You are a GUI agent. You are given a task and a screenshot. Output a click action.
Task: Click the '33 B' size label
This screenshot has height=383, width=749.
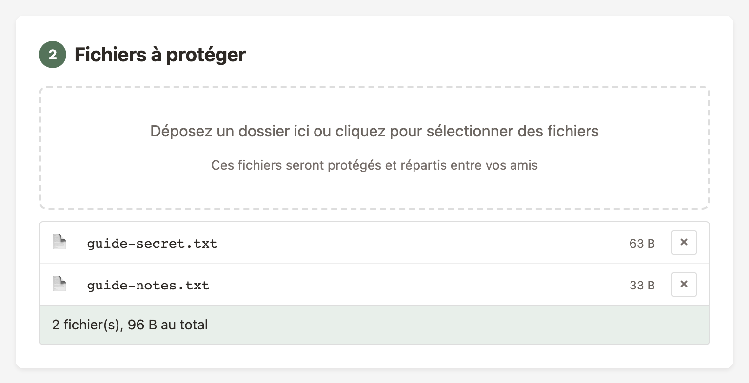pyautogui.click(x=642, y=285)
